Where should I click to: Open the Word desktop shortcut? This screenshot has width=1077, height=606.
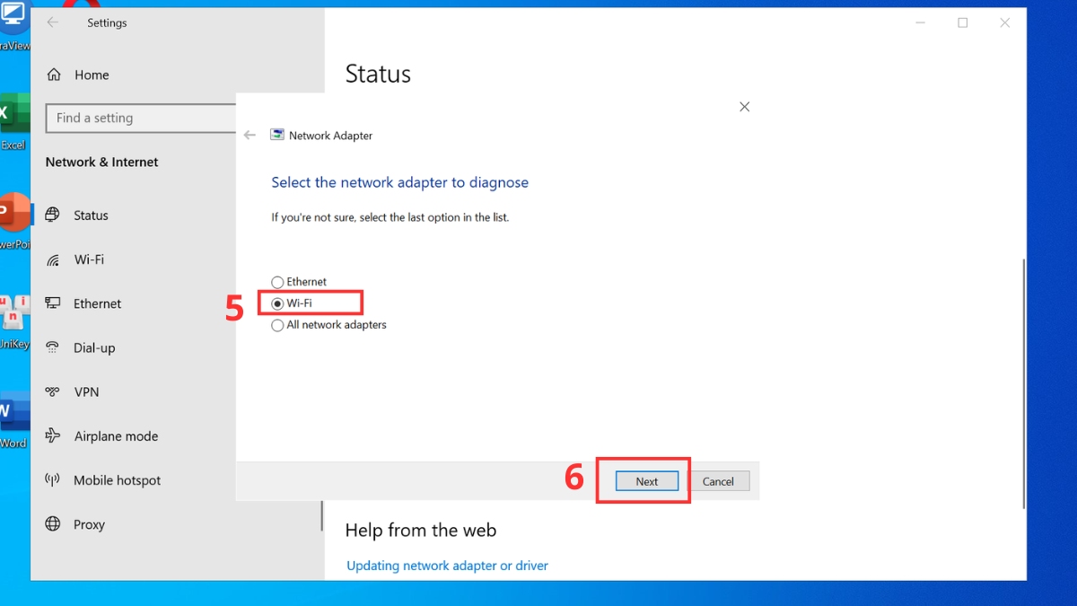pyautogui.click(x=13, y=419)
